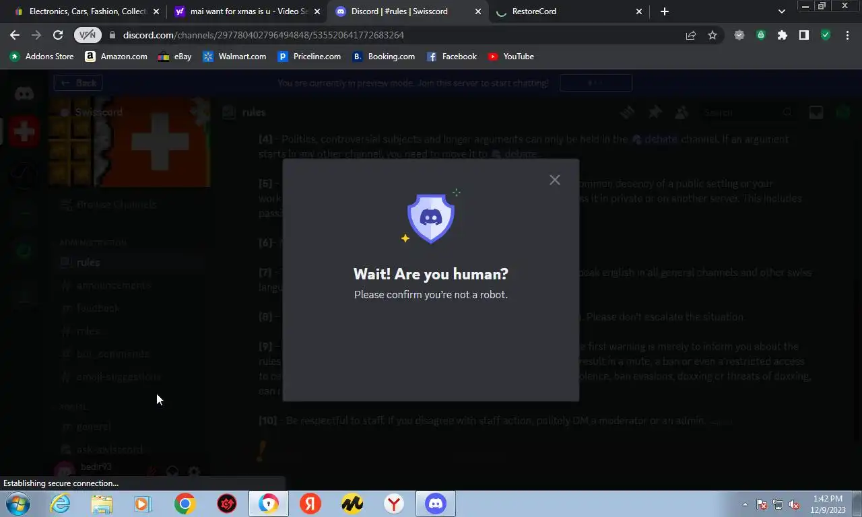Open the Discord app in the taskbar

436,504
